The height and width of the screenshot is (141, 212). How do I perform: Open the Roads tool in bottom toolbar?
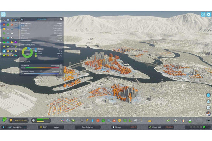pyautogui.click(x=81, y=121)
